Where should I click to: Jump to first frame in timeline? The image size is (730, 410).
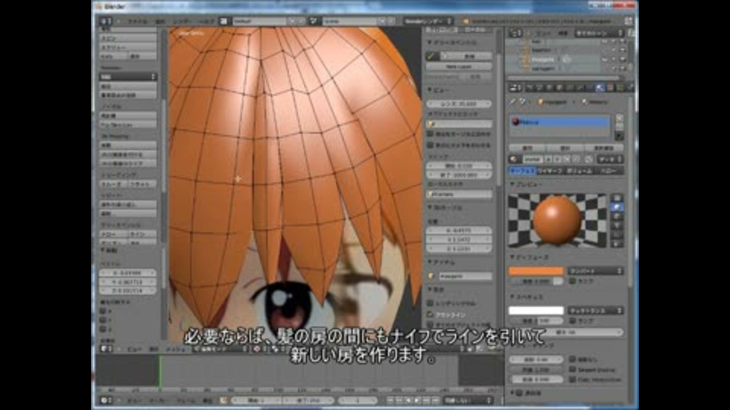click(x=391, y=400)
